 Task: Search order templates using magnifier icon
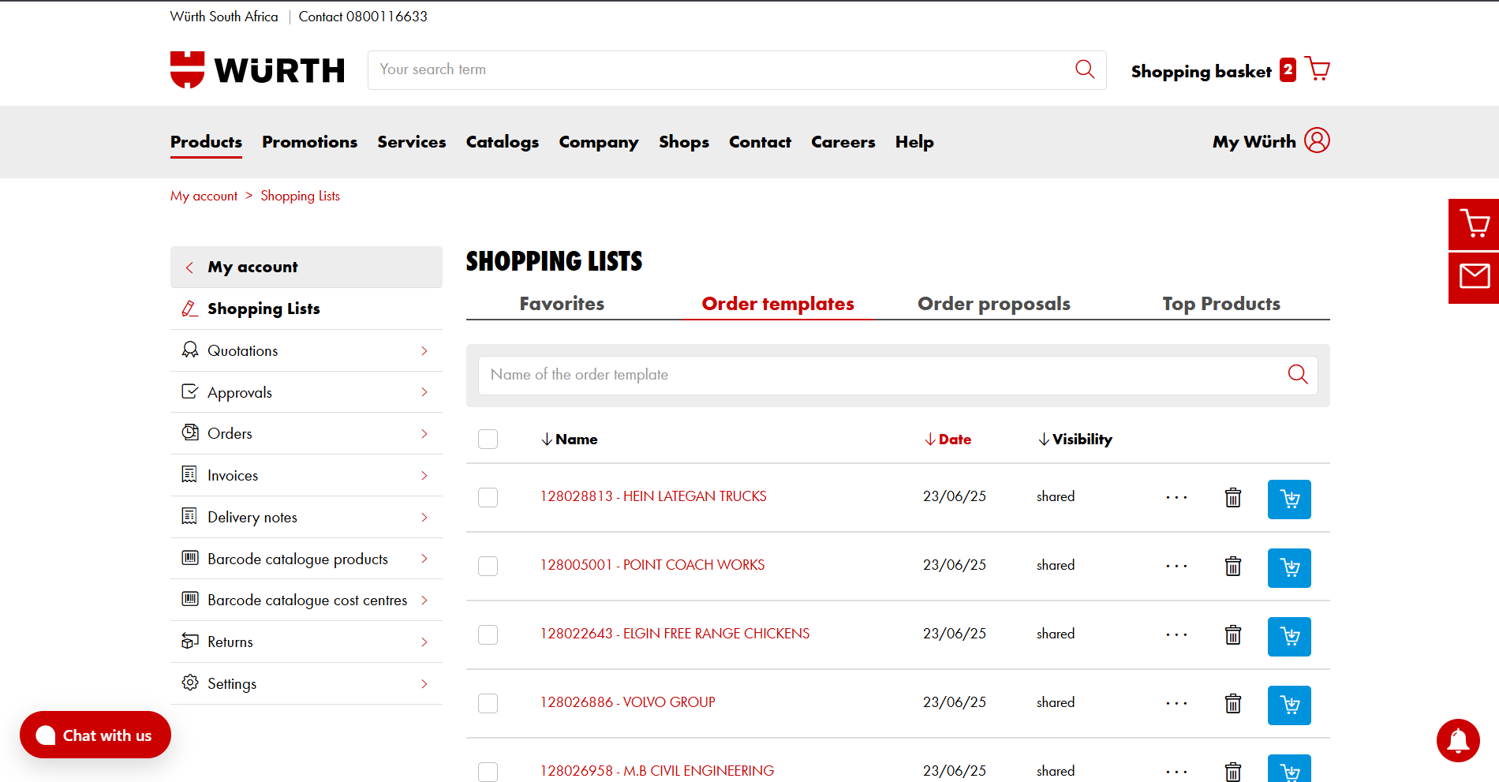pos(1298,374)
